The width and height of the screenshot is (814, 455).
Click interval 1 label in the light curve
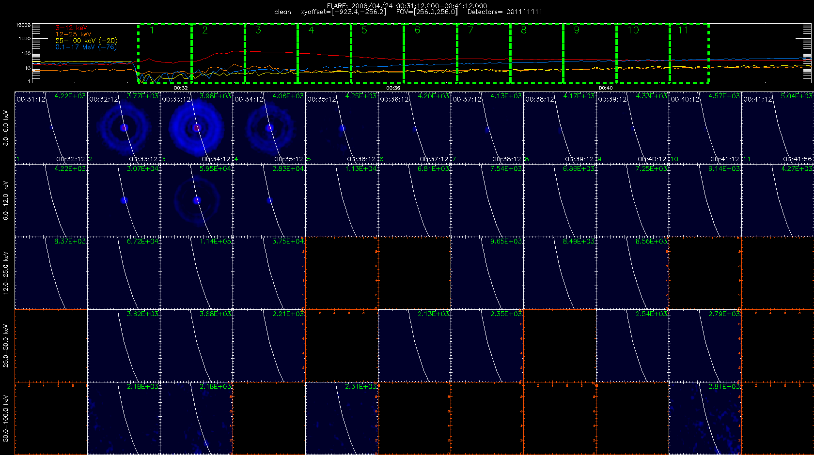point(152,30)
